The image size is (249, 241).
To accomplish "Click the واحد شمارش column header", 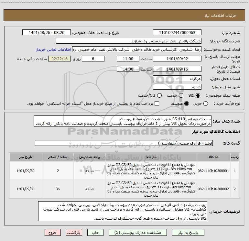I will [x=90, y=157].
